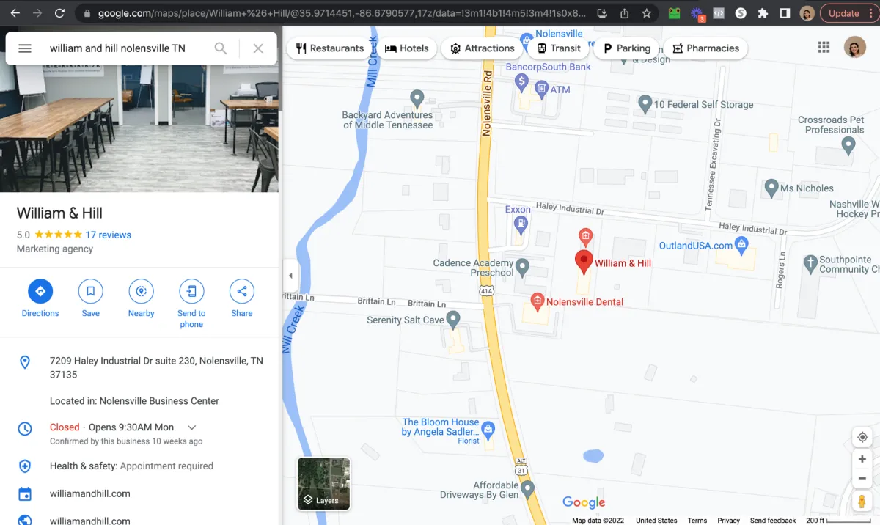Select the Cadence Academy Preschool pin
The width and height of the screenshot is (880, 525).
coord(522,267)
